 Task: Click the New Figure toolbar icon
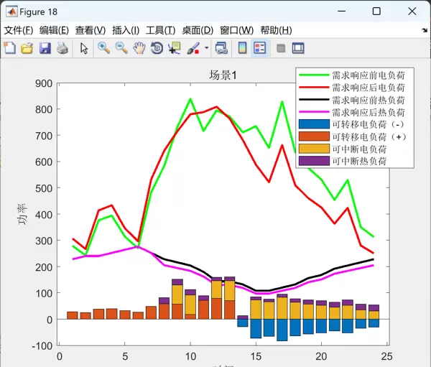point(10,48)
